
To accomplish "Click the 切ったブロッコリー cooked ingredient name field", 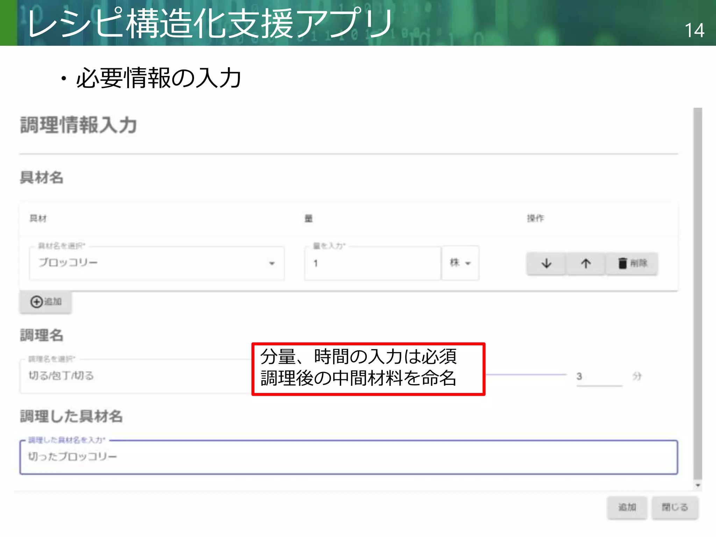I will point(349,457).
